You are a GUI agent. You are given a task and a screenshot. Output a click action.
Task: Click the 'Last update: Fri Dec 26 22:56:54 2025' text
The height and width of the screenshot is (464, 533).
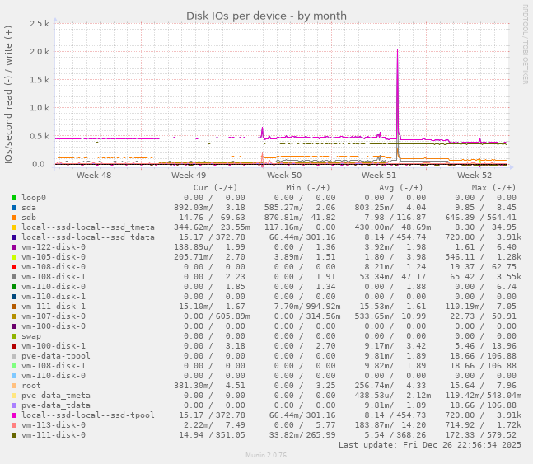[x=430, y=445]
